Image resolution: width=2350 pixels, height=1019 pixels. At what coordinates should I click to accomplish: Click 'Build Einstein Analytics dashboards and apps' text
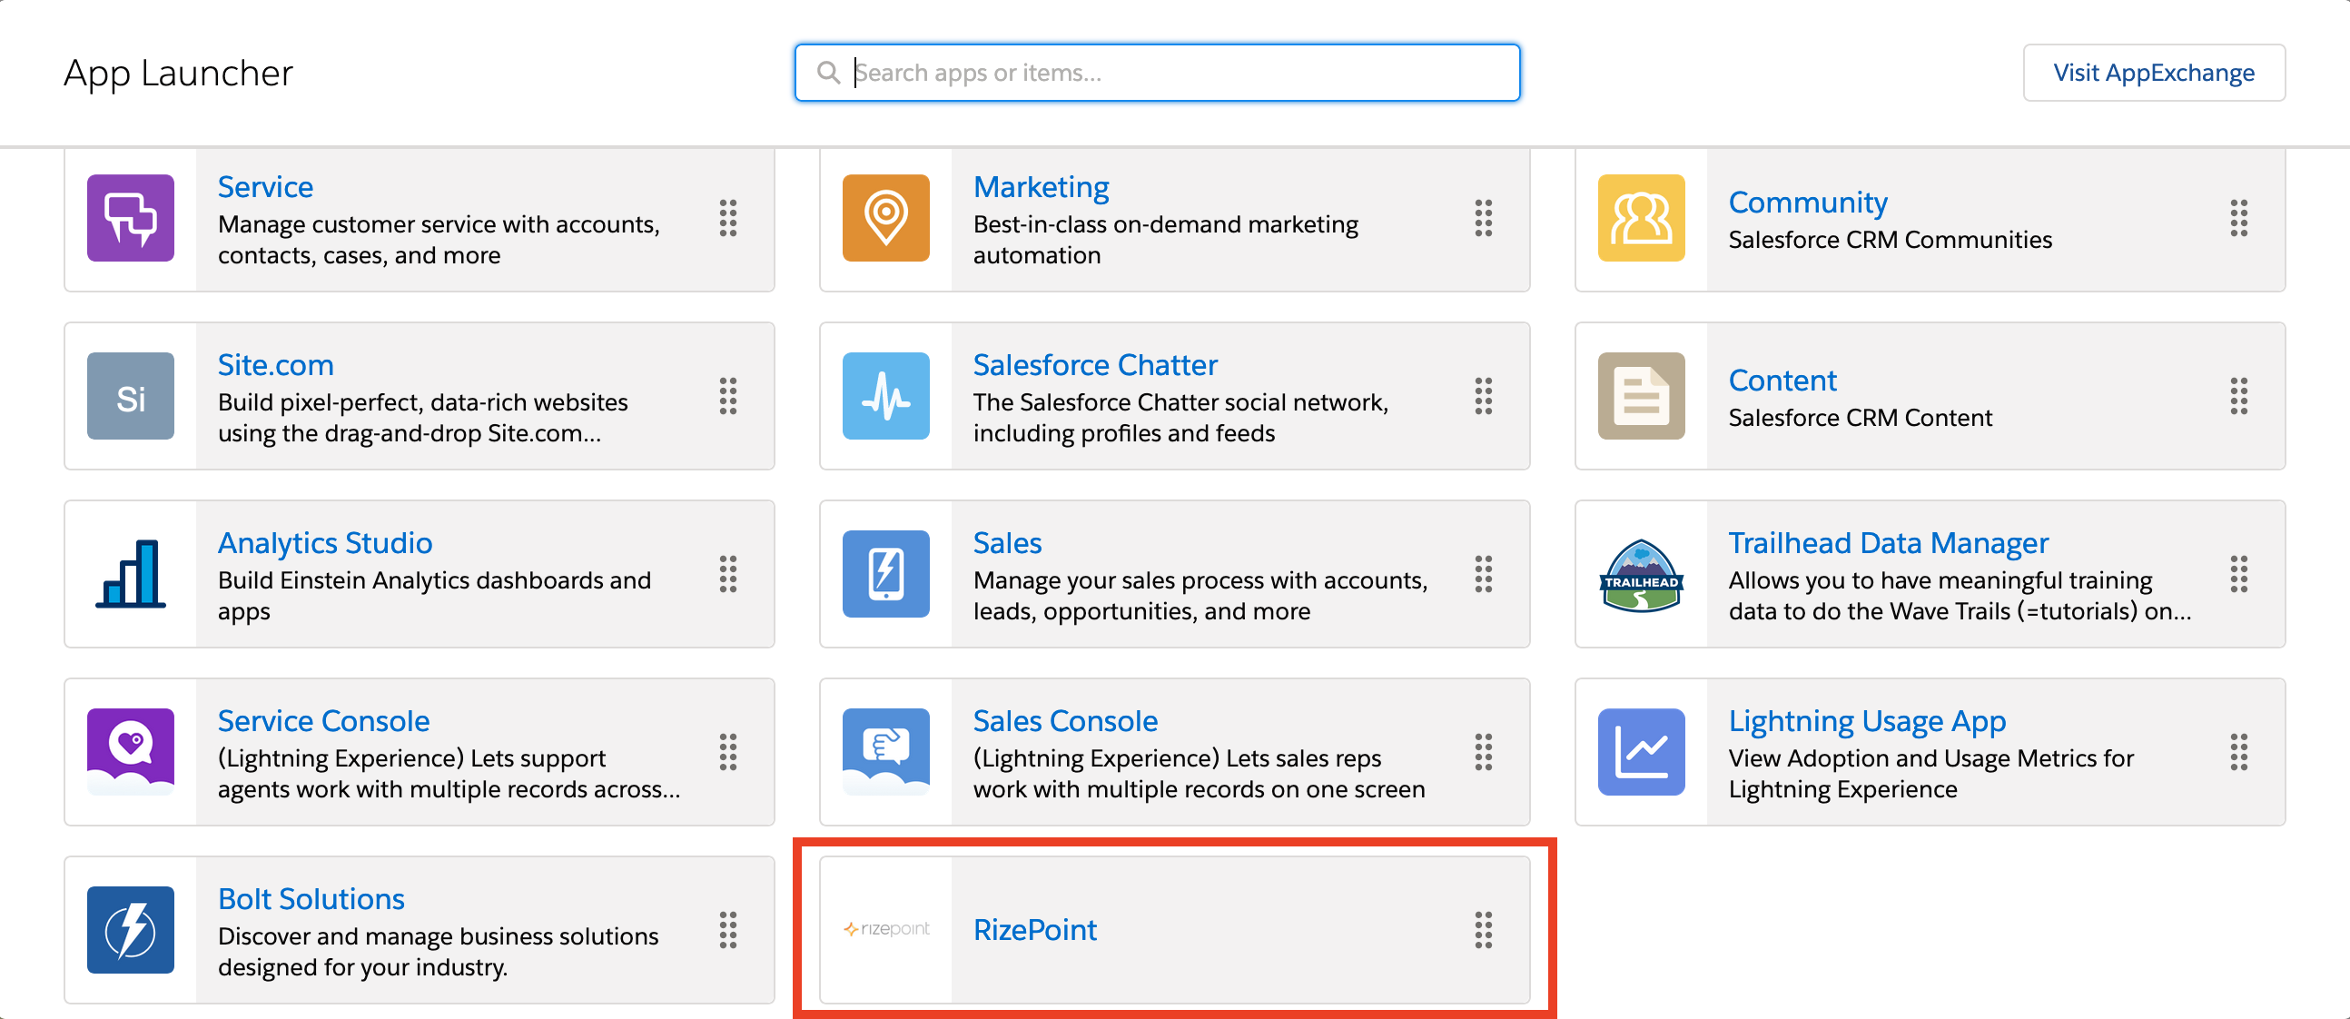[x=434, y=596]
